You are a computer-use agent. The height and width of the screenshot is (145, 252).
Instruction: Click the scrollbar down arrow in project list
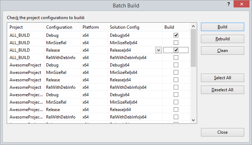(193, 120)
